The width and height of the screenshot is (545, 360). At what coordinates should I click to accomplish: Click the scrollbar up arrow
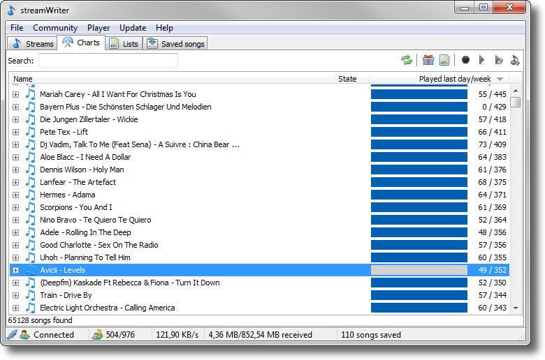516,91
